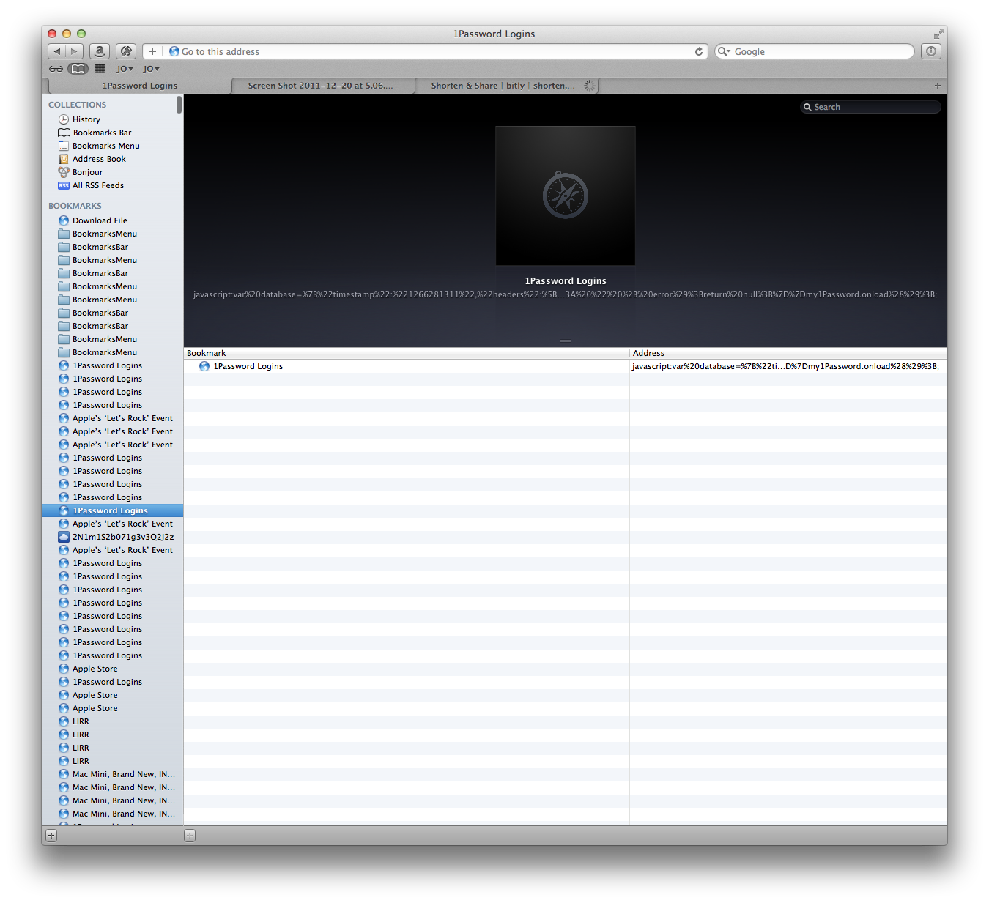Select the 2N1m1S2b071g3v3Q2J2z bookmark

(x=113, y=537)
